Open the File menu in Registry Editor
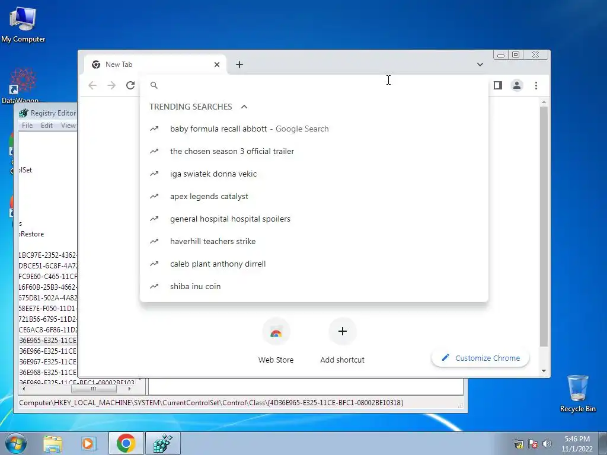The image size is (607, 455). point(27,126)
